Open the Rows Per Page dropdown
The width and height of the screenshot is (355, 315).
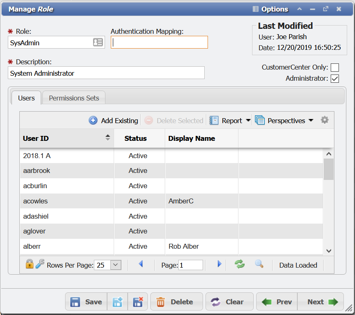(116, 265)
